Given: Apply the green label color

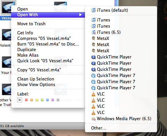Looking at the screenshot, I should point(42,100).
